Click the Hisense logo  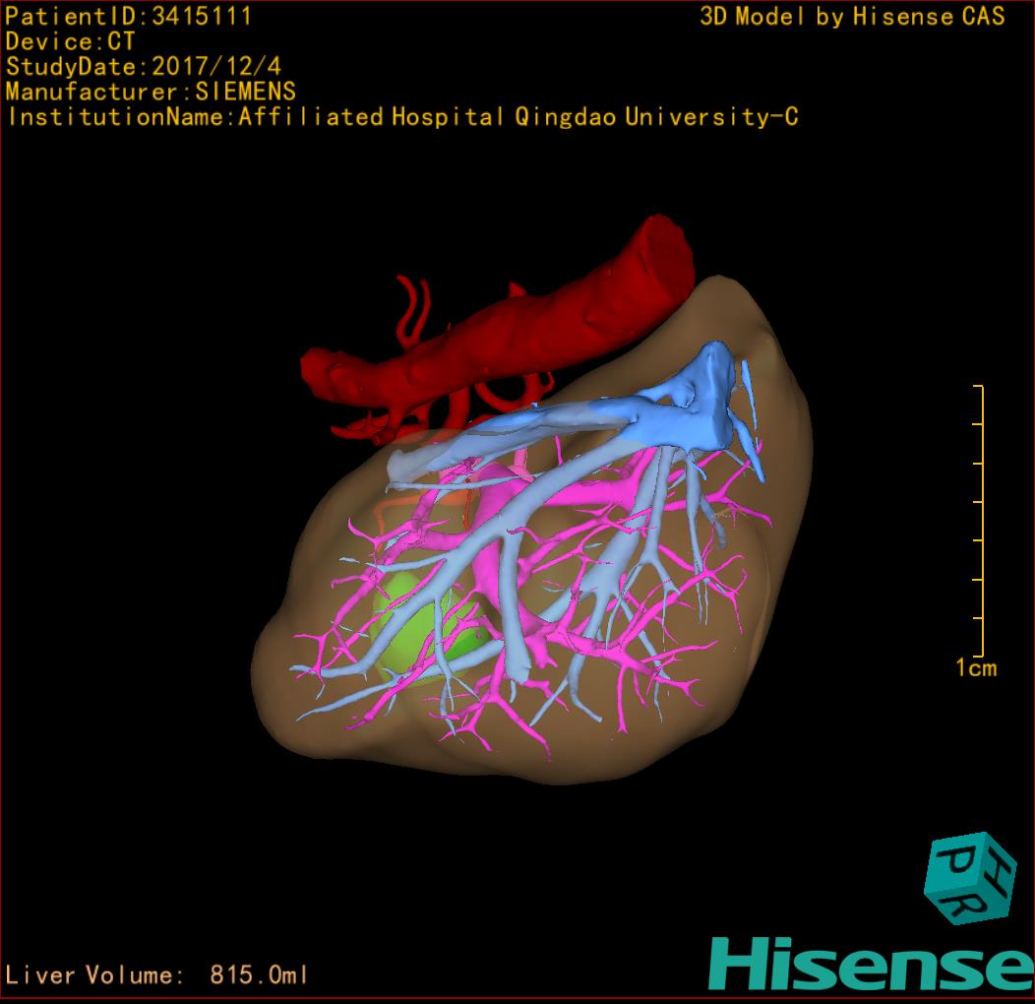pyautogui.click(x=872, y=965)
